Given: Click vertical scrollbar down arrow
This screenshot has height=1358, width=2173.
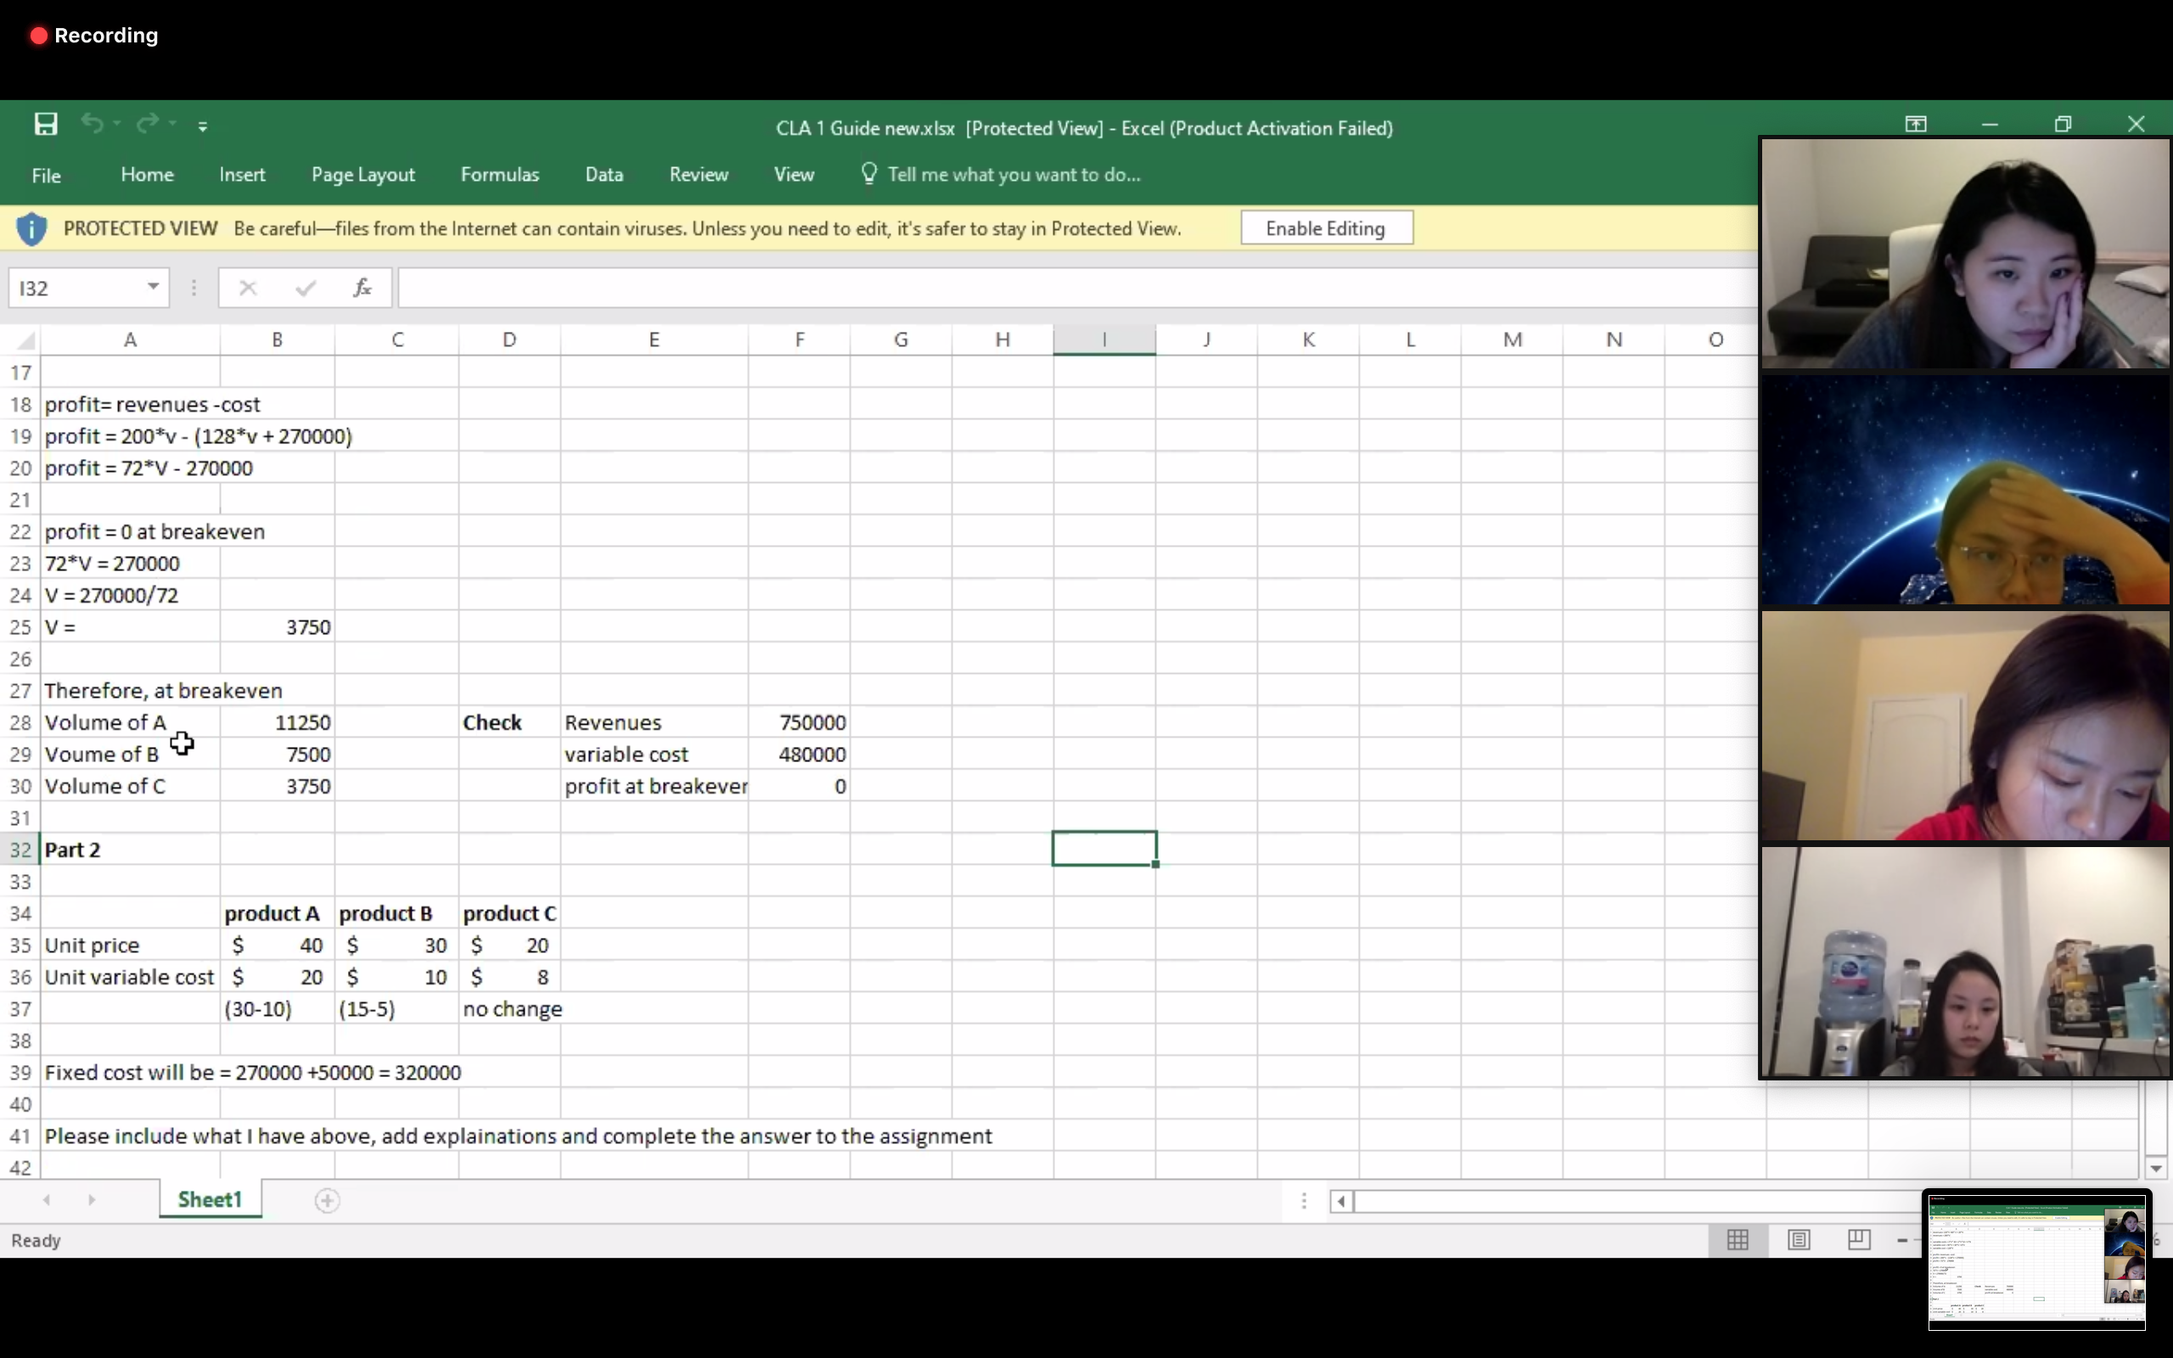Looking at the screenshot, I should [x=2157, y=1169].
